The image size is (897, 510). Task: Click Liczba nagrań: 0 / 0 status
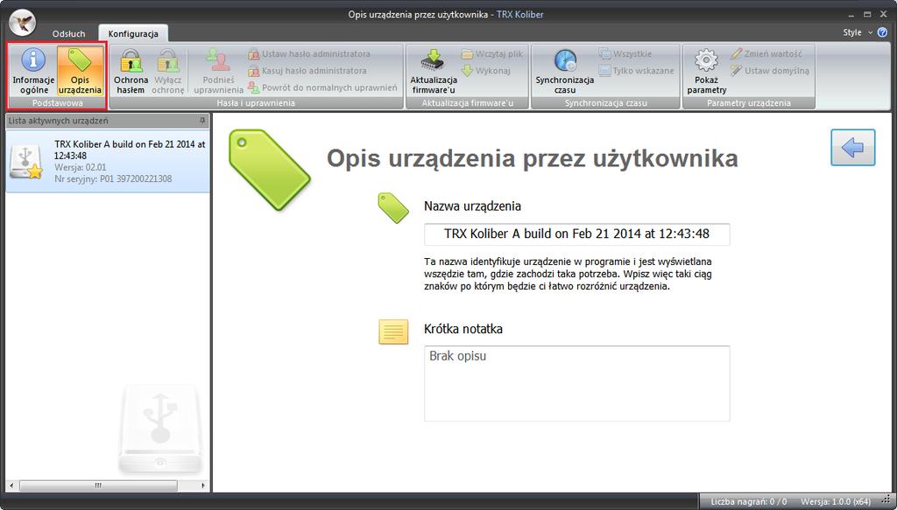tap(749, 501)
